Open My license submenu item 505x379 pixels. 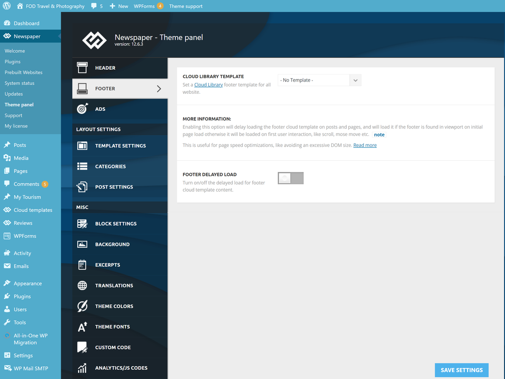click(x=16, y=126)
